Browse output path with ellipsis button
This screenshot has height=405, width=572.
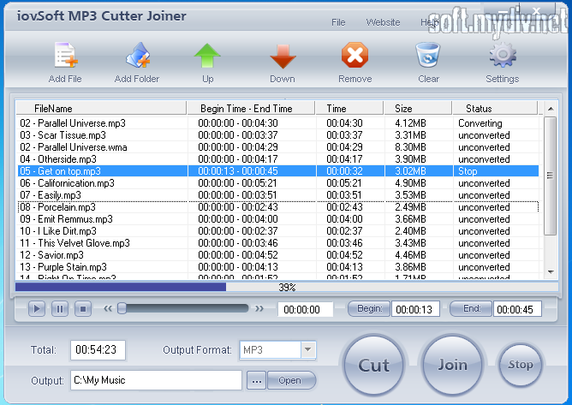(x=256, y=380)
